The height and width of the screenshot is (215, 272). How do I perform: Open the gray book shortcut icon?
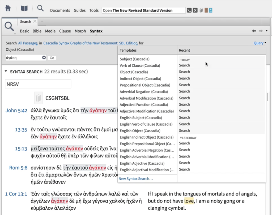tap(201, 10)
